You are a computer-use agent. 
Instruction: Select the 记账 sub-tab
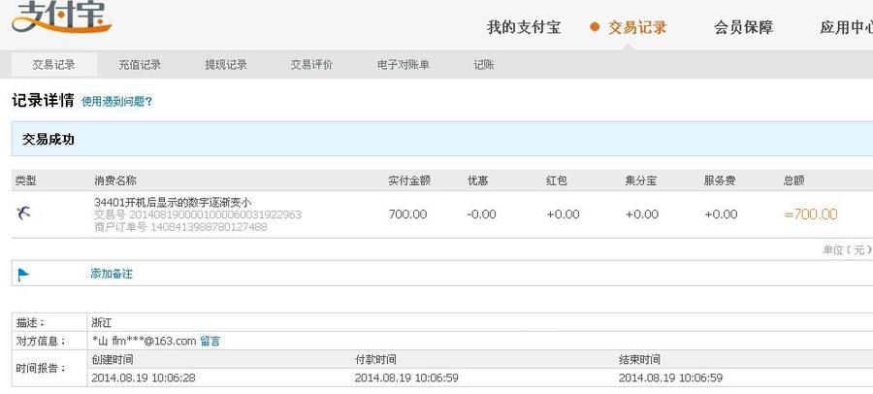(x=484, y=65)
